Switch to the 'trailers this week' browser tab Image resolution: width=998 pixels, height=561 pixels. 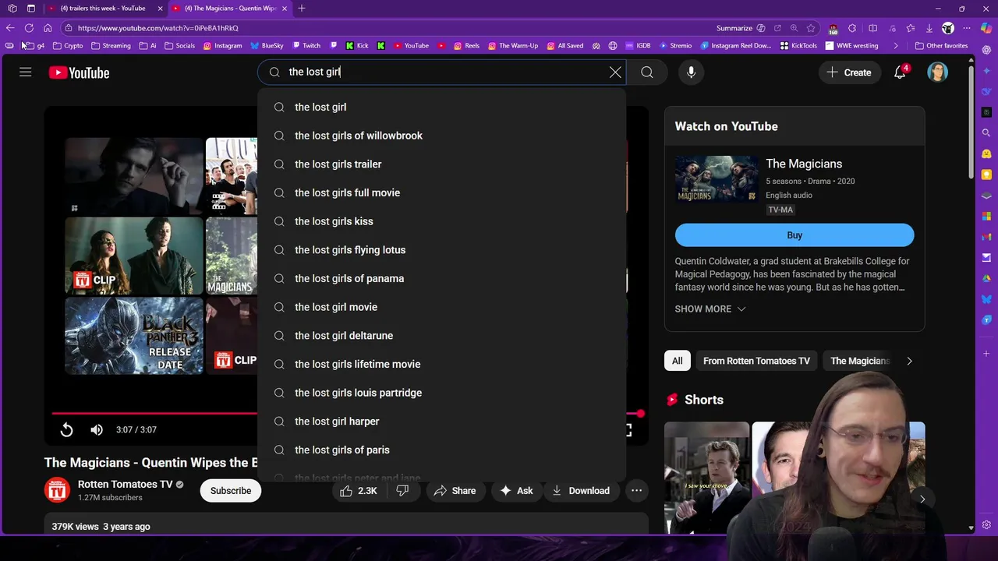coord(103,8)
